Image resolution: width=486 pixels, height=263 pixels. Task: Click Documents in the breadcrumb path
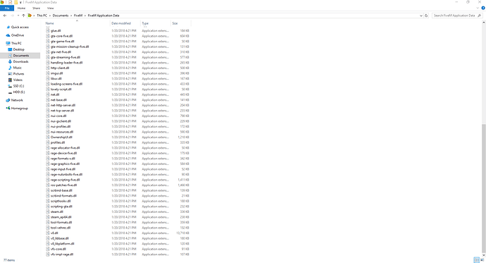[x=61, y=16]
